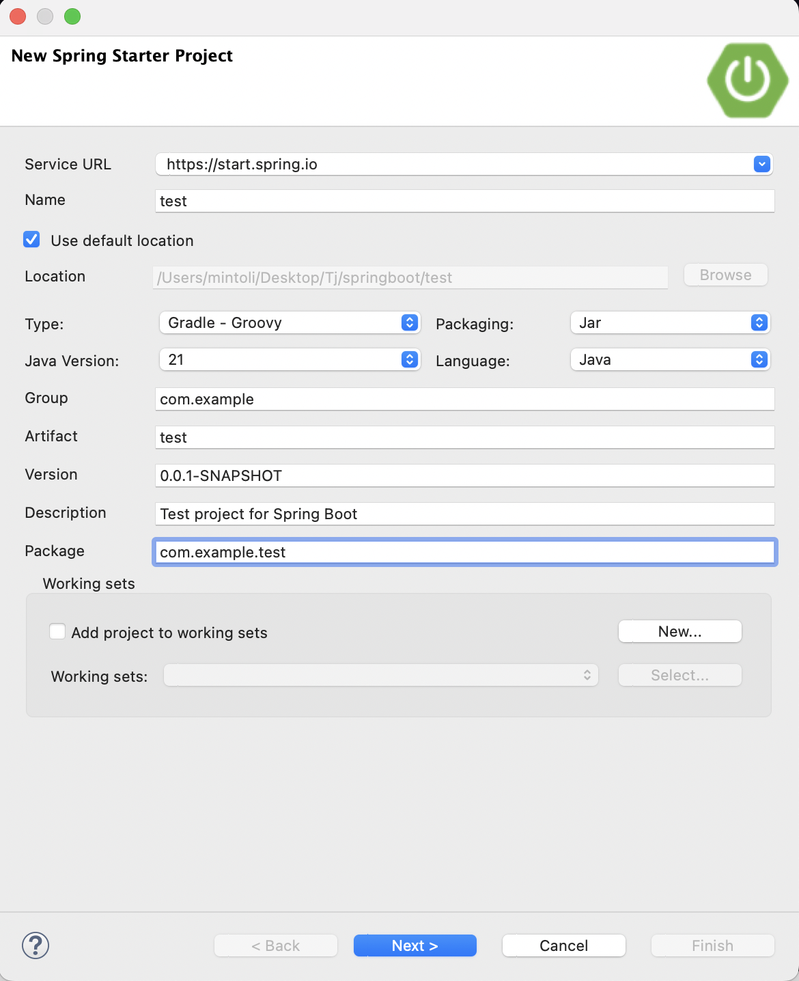The width and height of the screenshot is (799, 981).
Task: Focus the Version field 0.0.1-SNAPSHOT
Action: 465,475
